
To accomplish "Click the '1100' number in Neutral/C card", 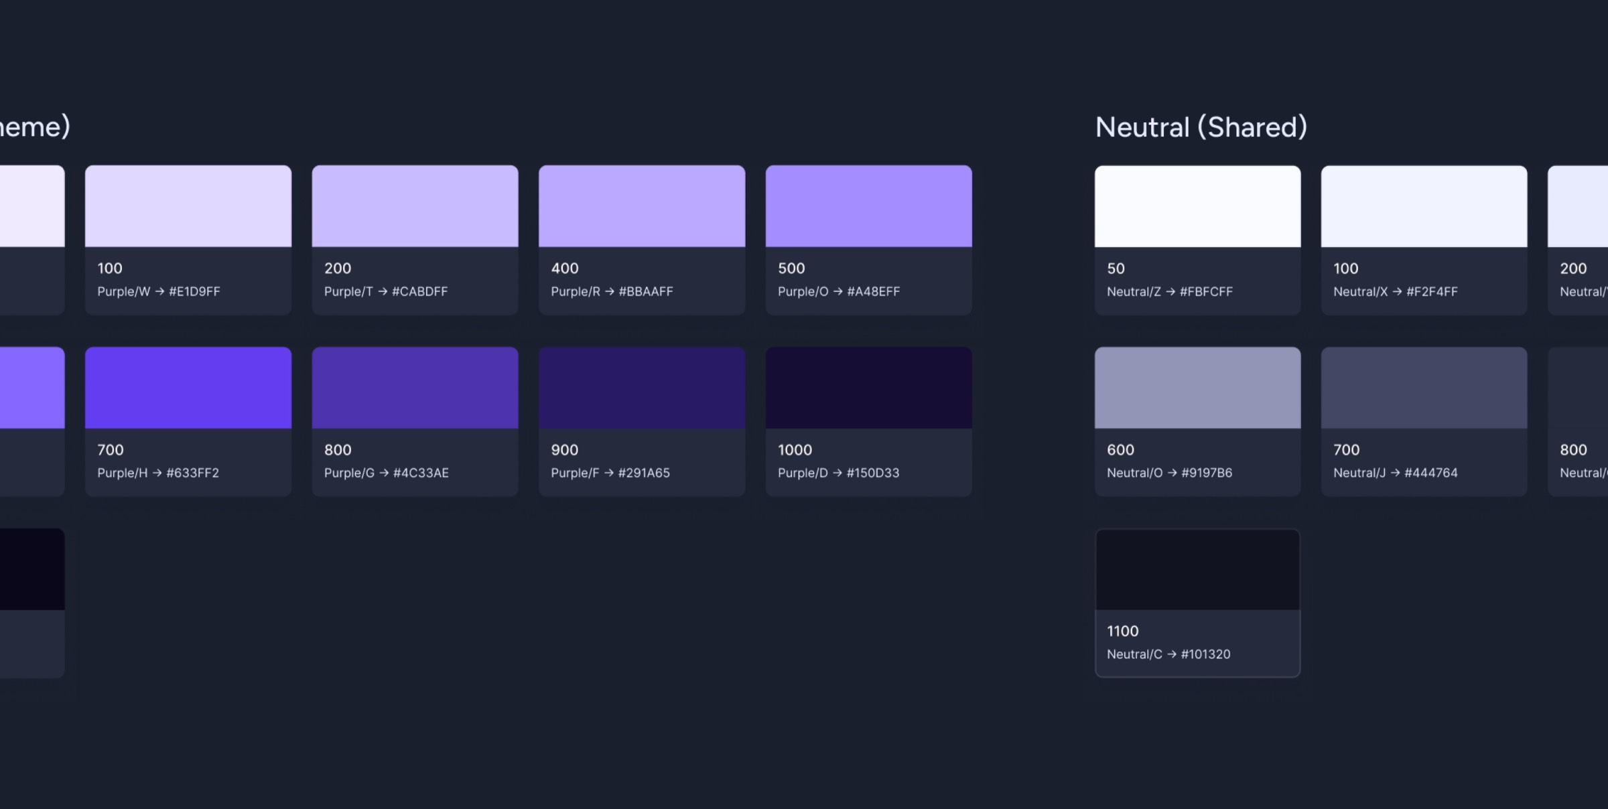I will click(1123, 632).
